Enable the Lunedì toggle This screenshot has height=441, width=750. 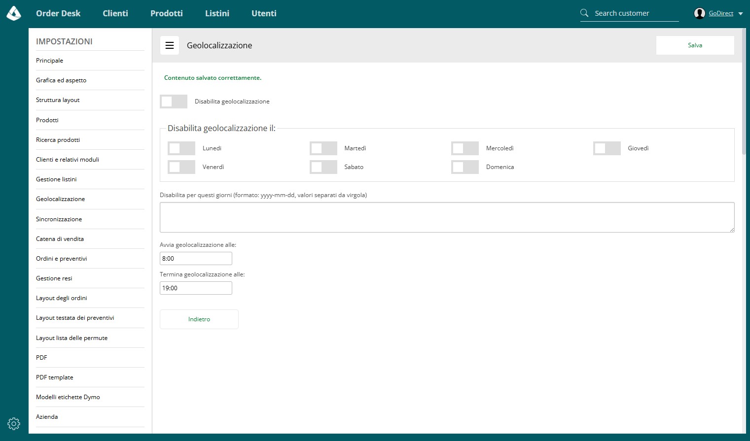(x=181, y=148)
